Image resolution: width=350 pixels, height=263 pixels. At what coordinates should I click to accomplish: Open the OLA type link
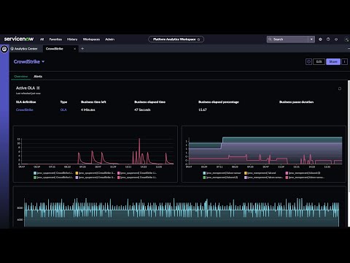coord(63,110)
